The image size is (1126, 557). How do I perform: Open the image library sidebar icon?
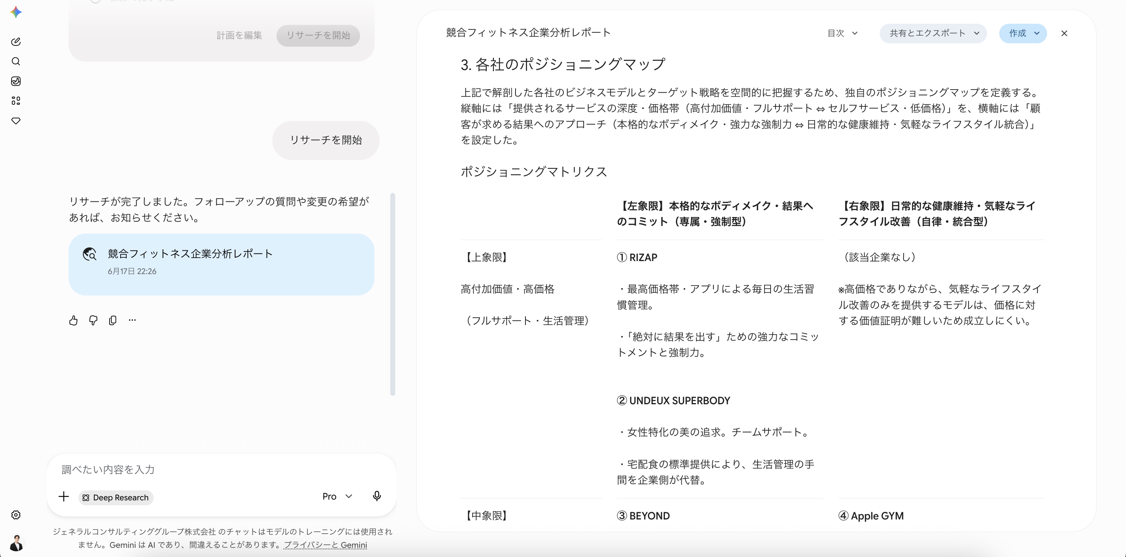(x=16, y=81)
